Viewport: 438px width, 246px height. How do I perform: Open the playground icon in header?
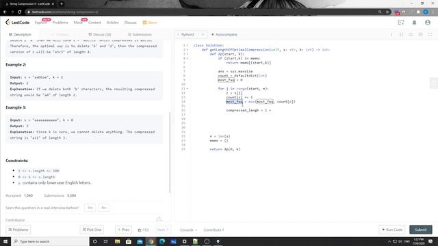click(401, 23)
